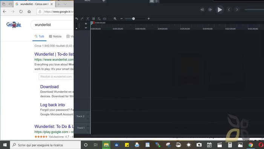Viewport: 264px width, 149px height.
Task: Open the browser home page icon
Action: click(x=29, y=12)
